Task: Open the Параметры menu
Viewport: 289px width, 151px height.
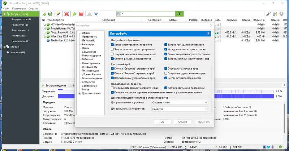Action: coord(19,8)
